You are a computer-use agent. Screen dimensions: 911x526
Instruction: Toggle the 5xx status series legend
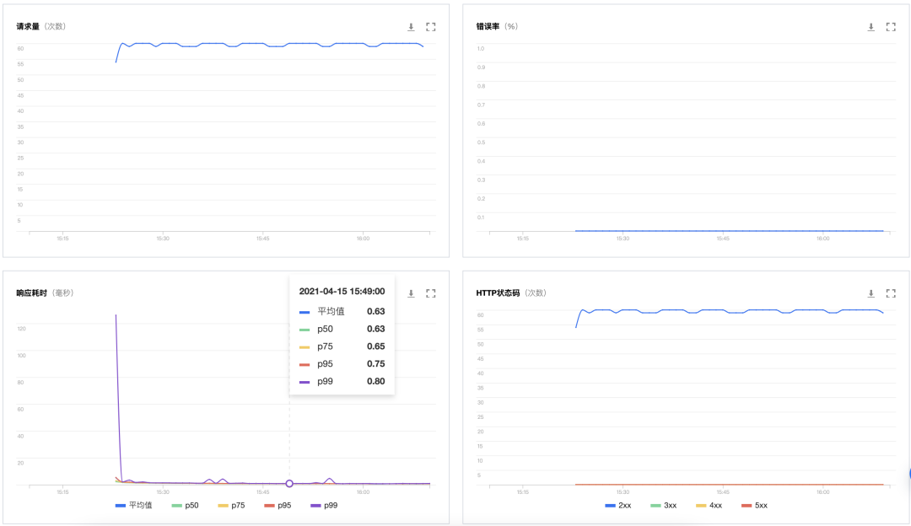pyautogui.click(x=754, y=506)
